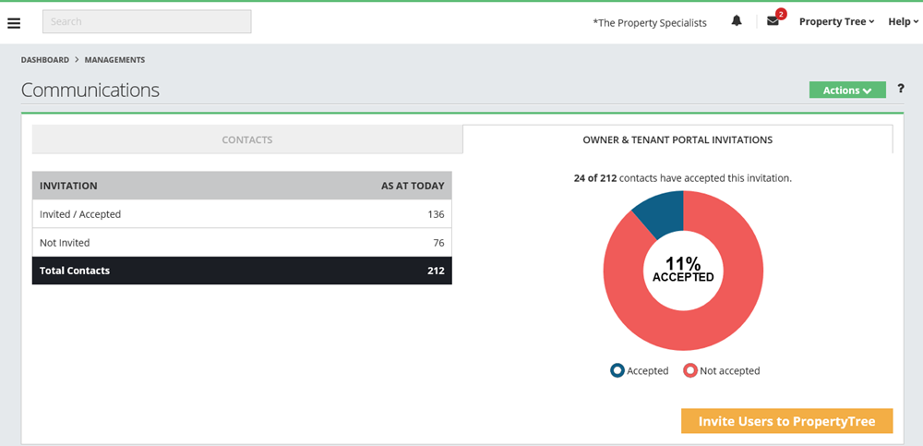This screenshot has width=923, height=446.
Task: Open the hamburger navigation menu
Action: point(14,23)
